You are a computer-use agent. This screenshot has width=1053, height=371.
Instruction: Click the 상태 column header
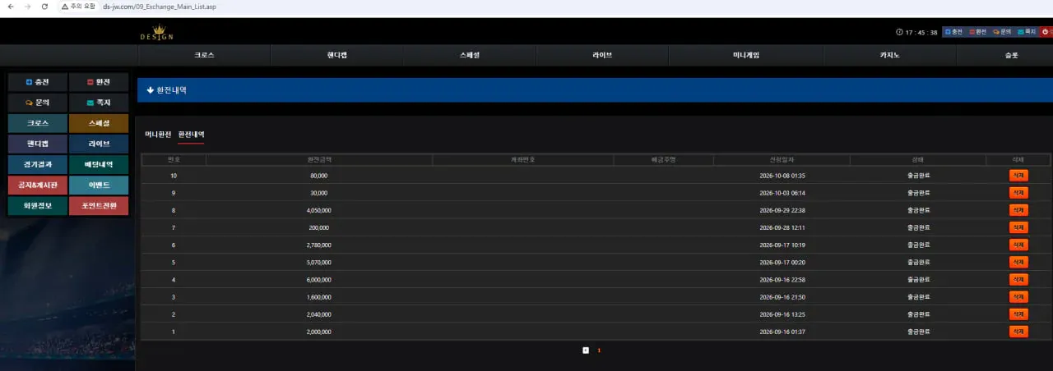click(918, 159)
